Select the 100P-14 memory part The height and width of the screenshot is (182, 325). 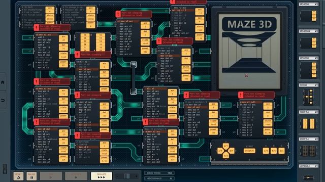tap(309, 123)
